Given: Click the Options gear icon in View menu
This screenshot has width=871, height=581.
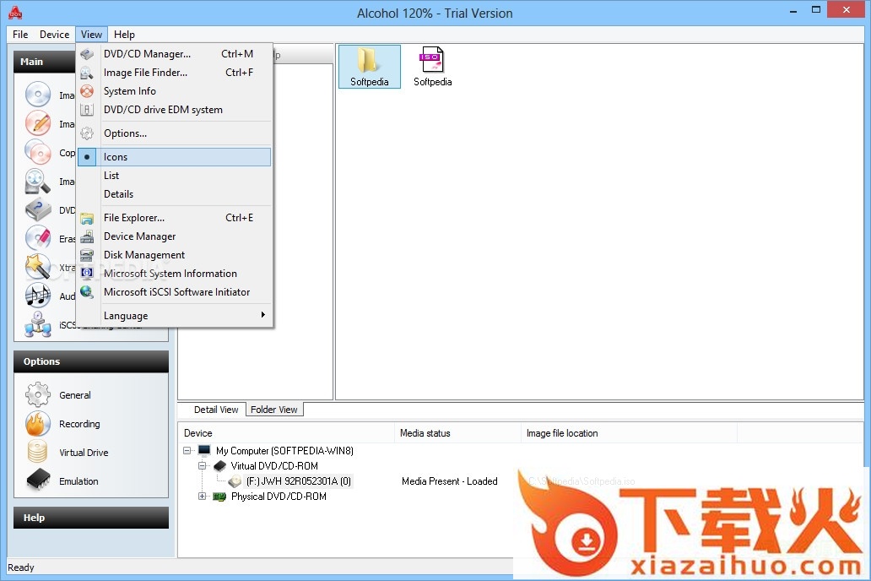Looking at the screenshot, I should pos(87,133).
